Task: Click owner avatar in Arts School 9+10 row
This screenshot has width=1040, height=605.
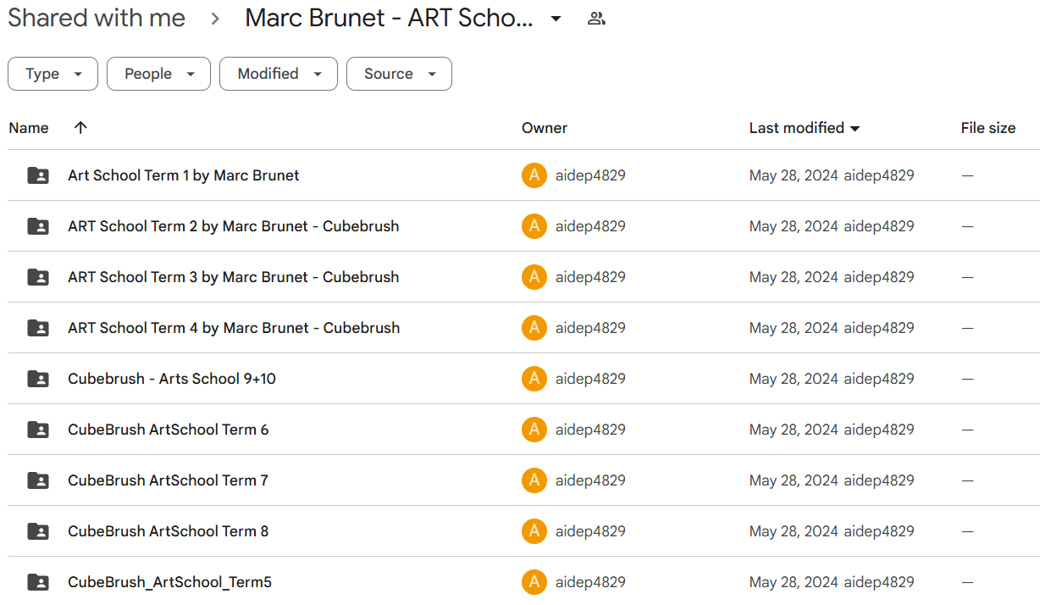Action: tap(534, 379)
